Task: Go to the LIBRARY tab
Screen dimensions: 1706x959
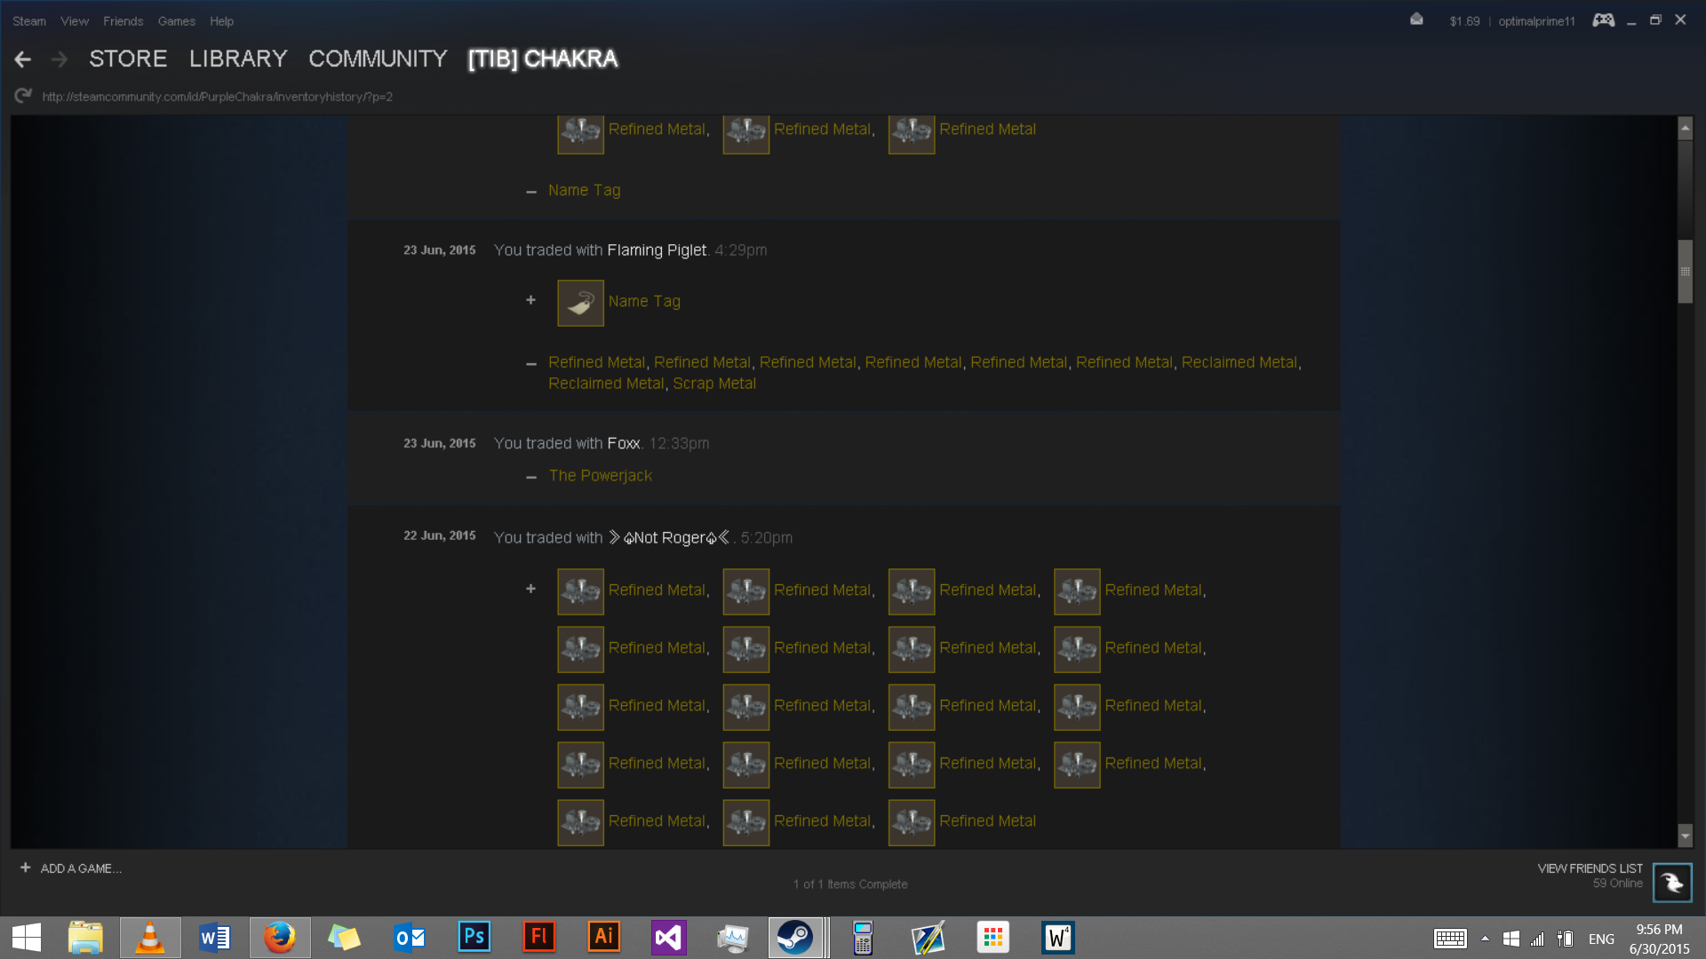Action: point(238,59)
